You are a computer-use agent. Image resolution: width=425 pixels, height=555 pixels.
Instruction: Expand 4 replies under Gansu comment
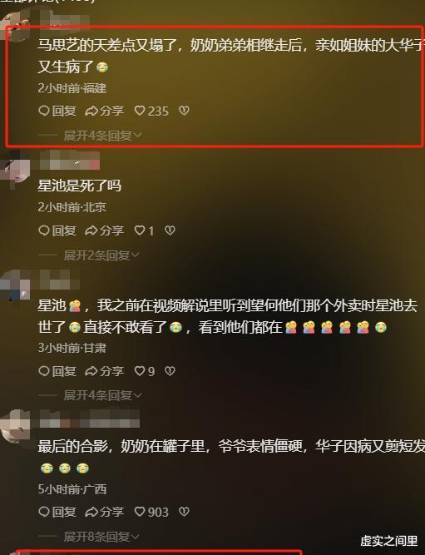point(102,395)
